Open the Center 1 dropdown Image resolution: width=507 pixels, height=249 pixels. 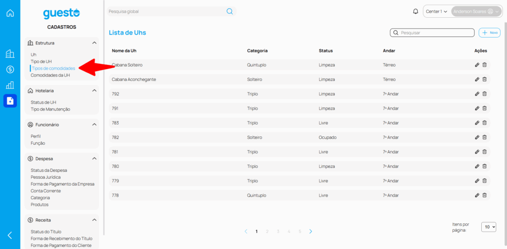(x=437, y=11)
